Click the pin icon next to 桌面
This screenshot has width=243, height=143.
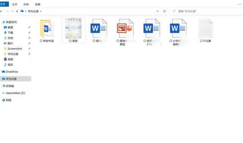tap(29, 27)
